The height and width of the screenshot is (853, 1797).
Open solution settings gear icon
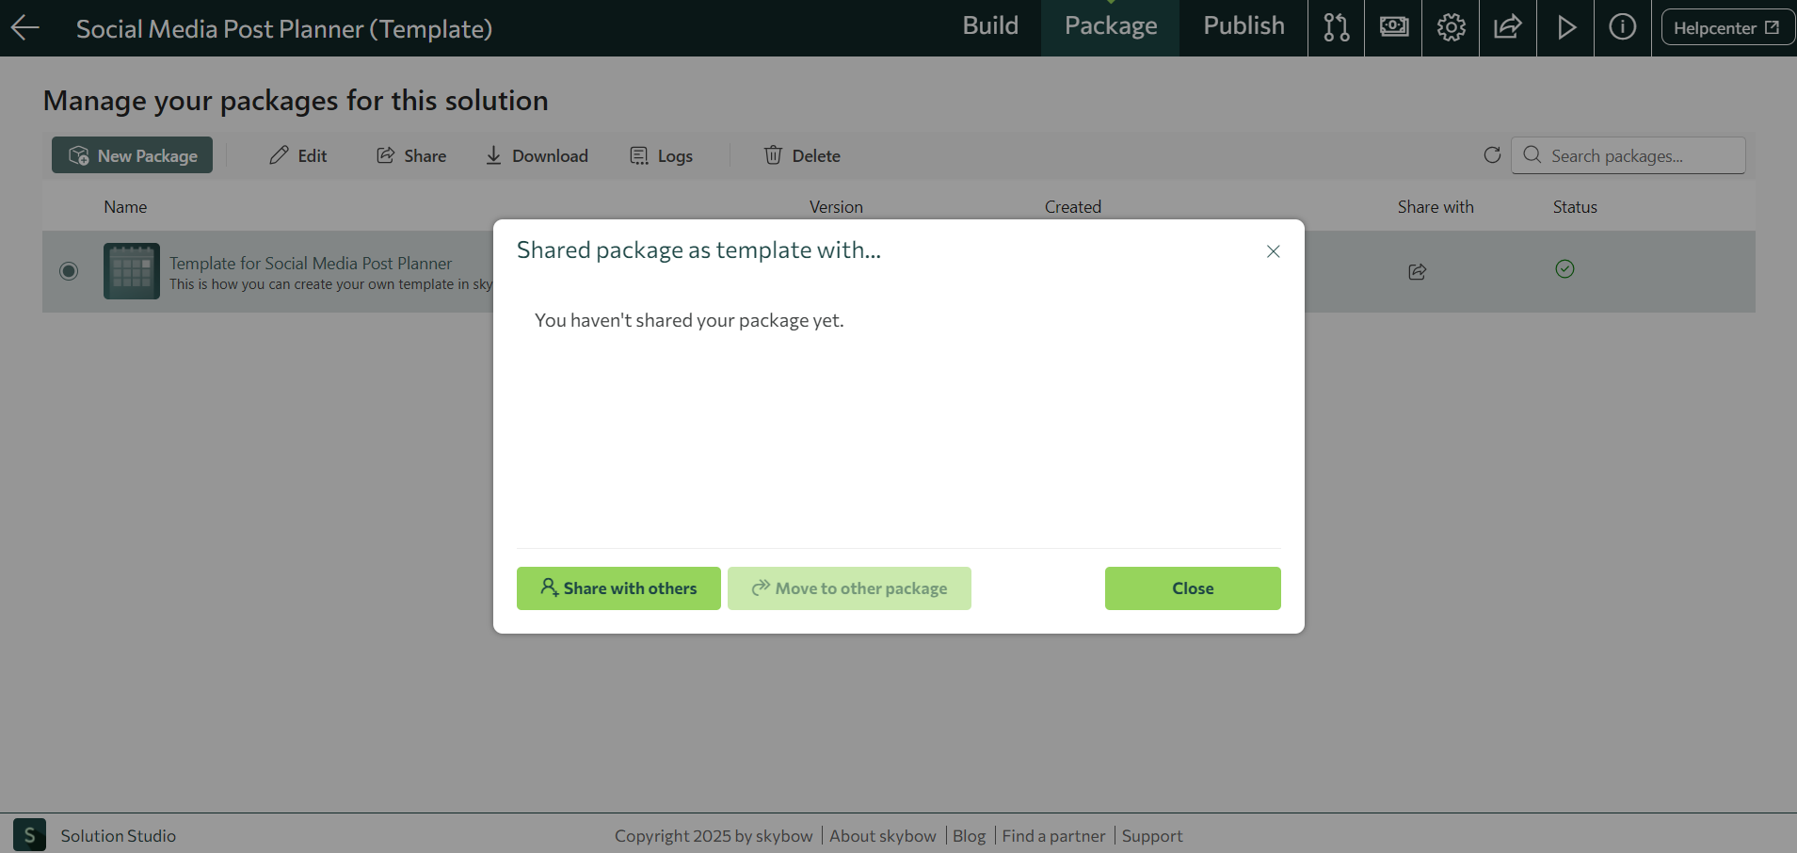pos(1451,28)
